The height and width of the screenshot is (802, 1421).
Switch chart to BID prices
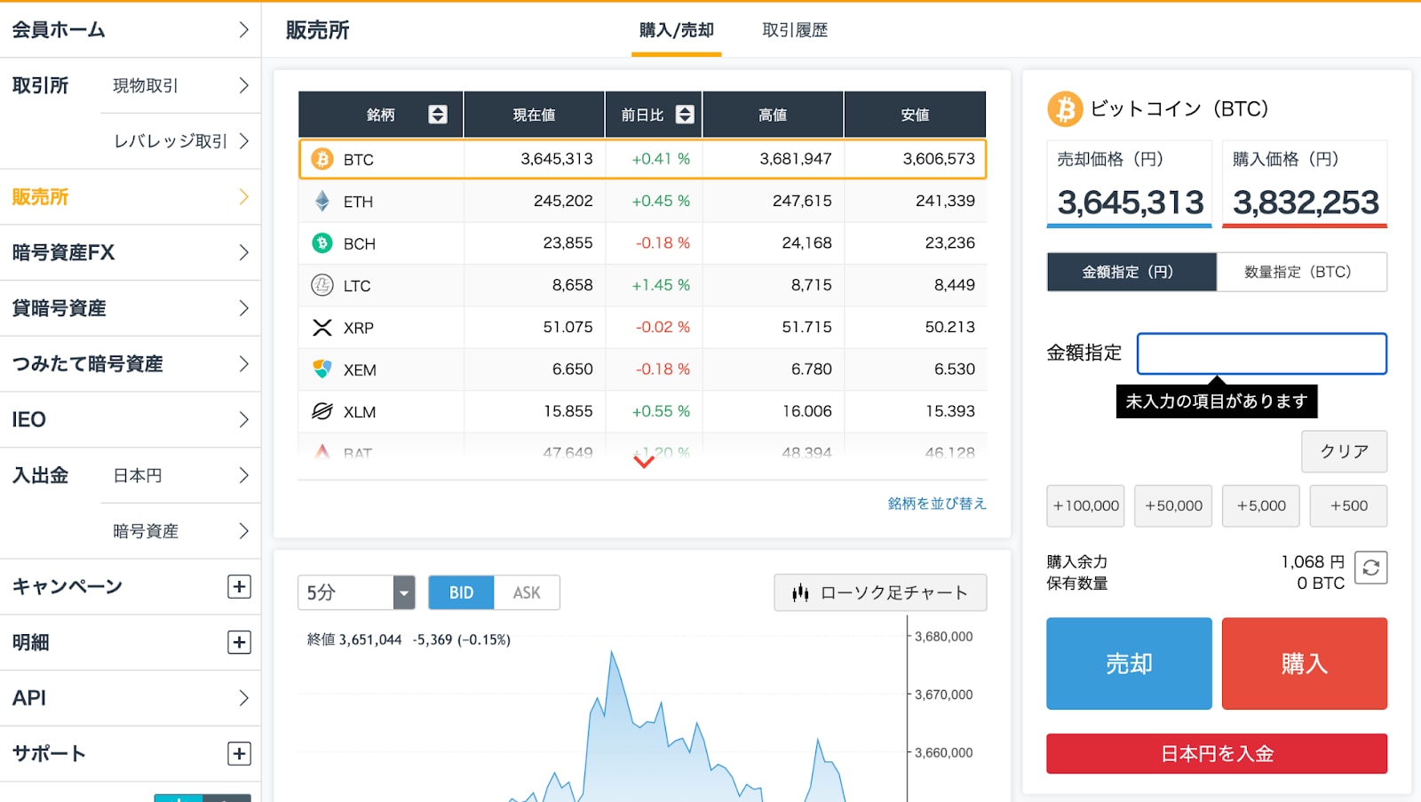[461, 592]
